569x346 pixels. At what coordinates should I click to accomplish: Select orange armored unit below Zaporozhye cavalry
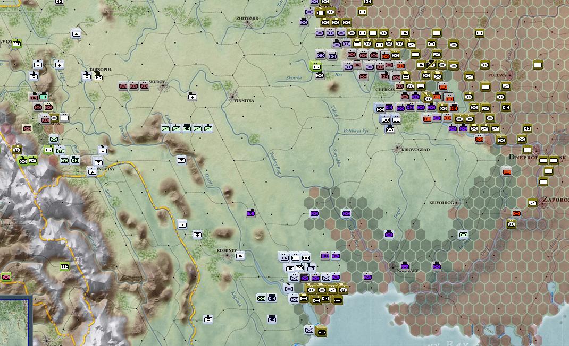tap(516, 213)
